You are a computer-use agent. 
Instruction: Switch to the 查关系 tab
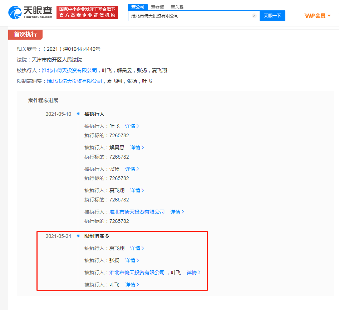click(177, 7)
